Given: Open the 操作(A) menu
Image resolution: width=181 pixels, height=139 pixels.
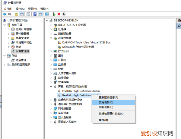Looking at the screenshot, I should (20, 9).
